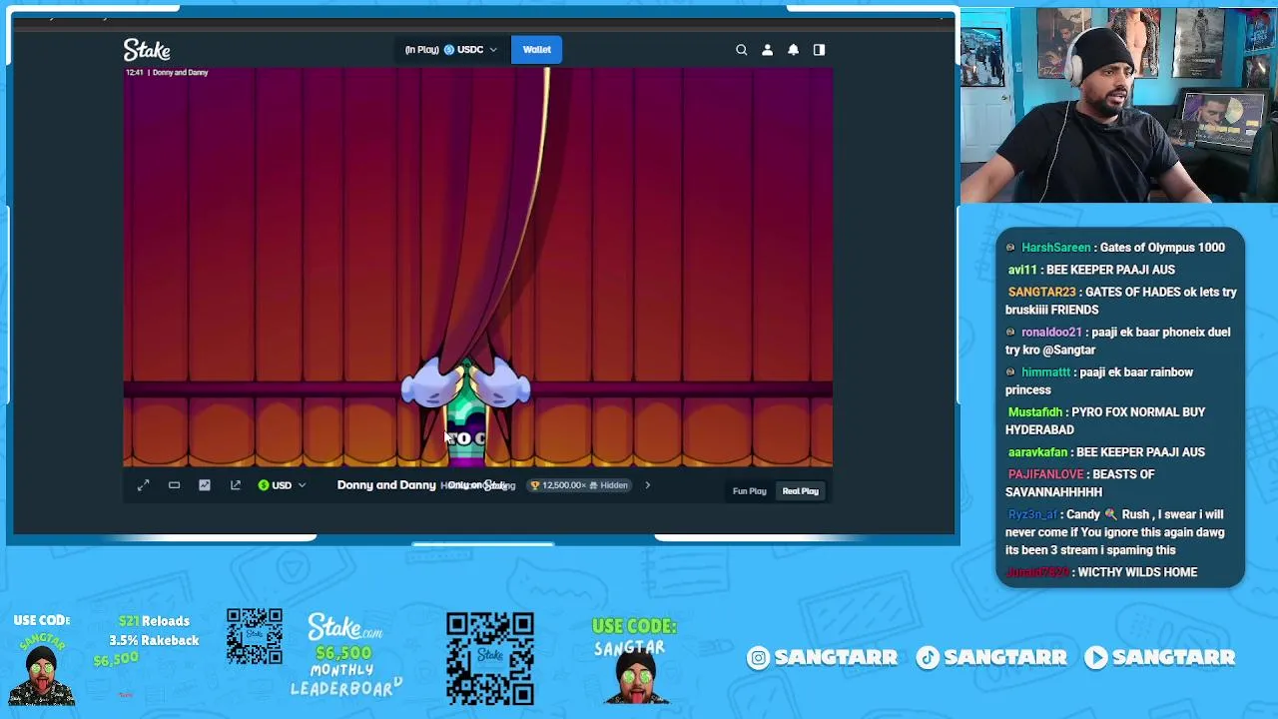Viewport: 1278px width, 719px height.
Task: Click the curtain game canvas
Action: tap(477, 267)
